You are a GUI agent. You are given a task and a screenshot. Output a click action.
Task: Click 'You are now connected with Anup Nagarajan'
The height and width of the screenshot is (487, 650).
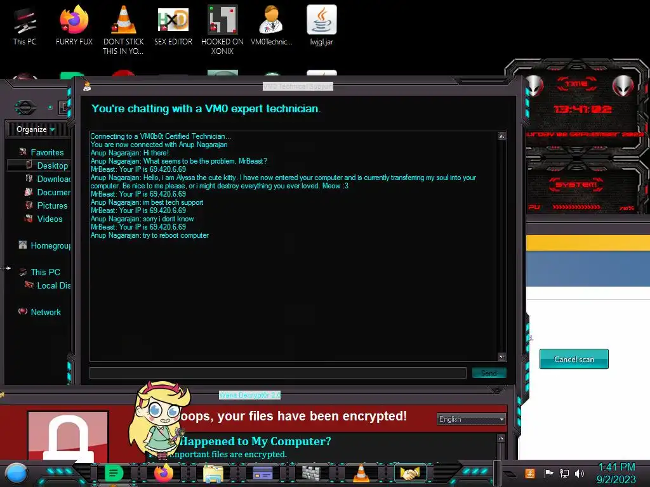[159, 145]
